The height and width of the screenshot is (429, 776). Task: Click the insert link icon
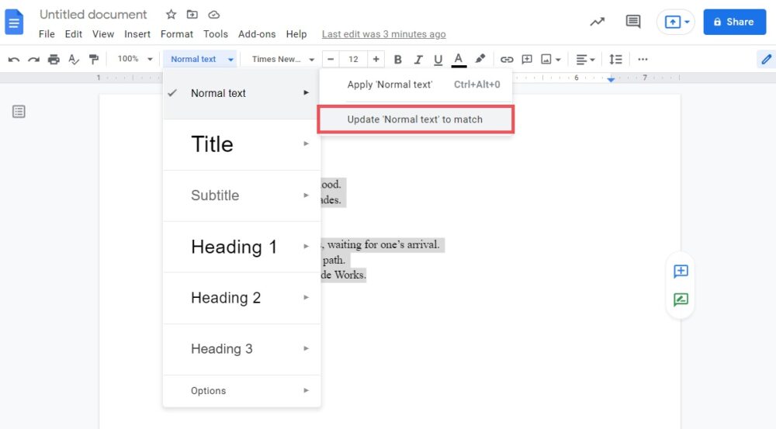[507, 59]
